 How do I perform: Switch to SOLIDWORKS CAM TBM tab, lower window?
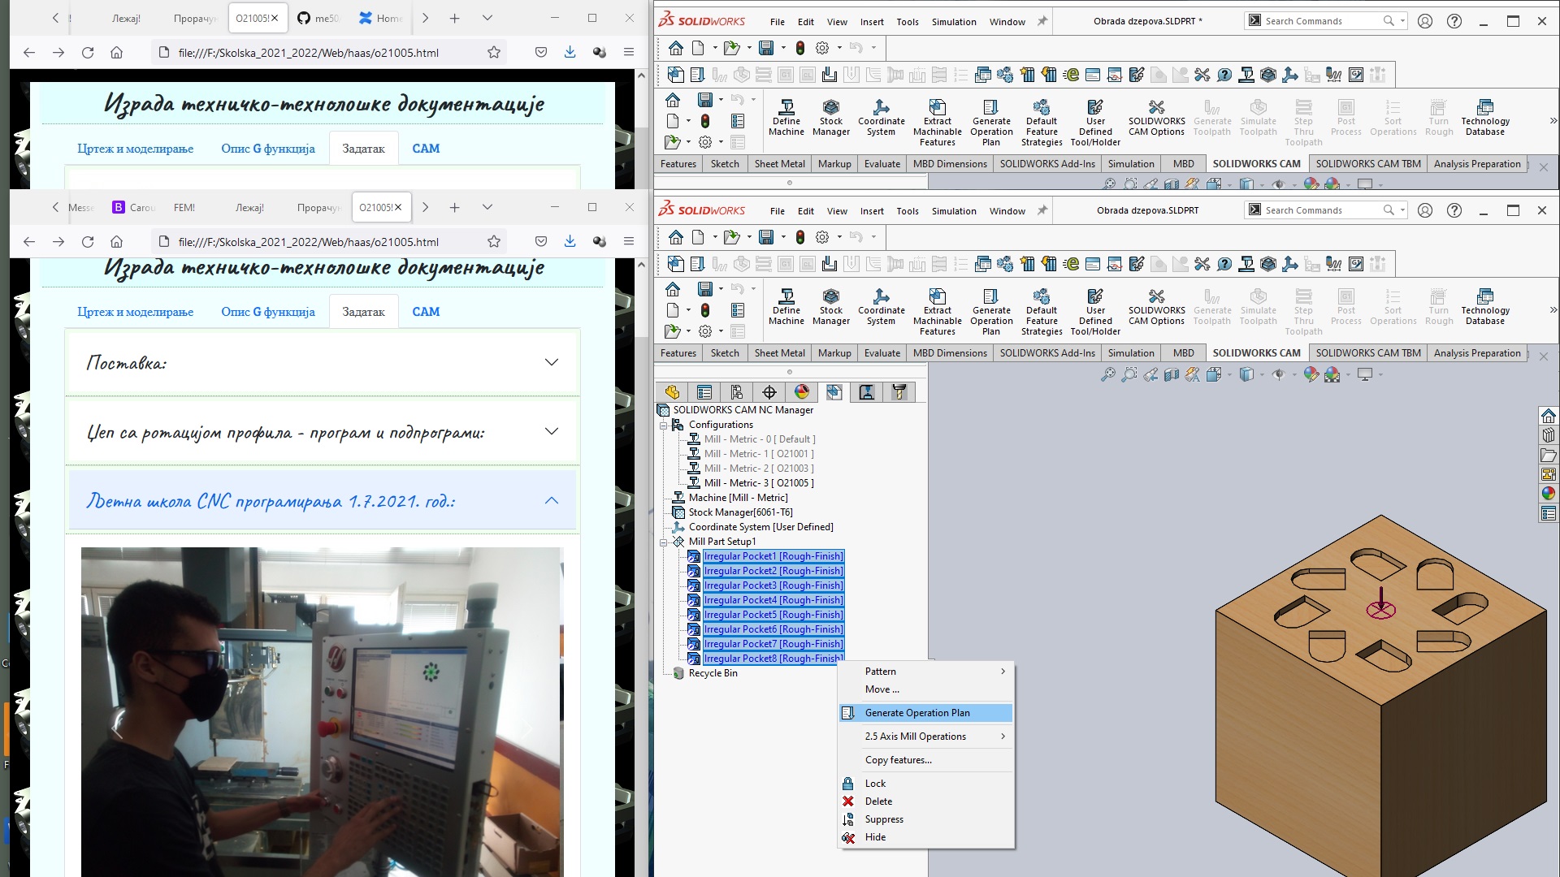click(x=1368, y=353)
